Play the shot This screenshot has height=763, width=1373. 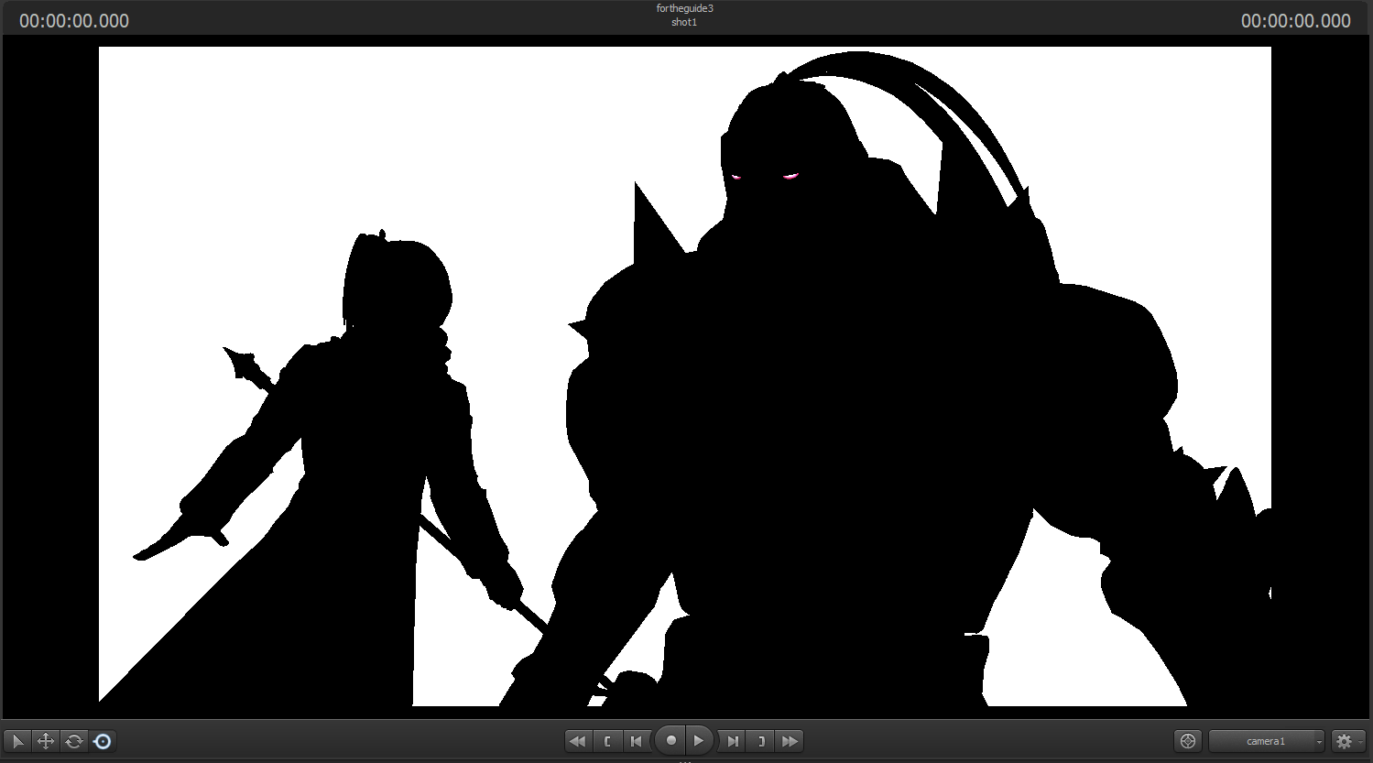coord(699,740)
